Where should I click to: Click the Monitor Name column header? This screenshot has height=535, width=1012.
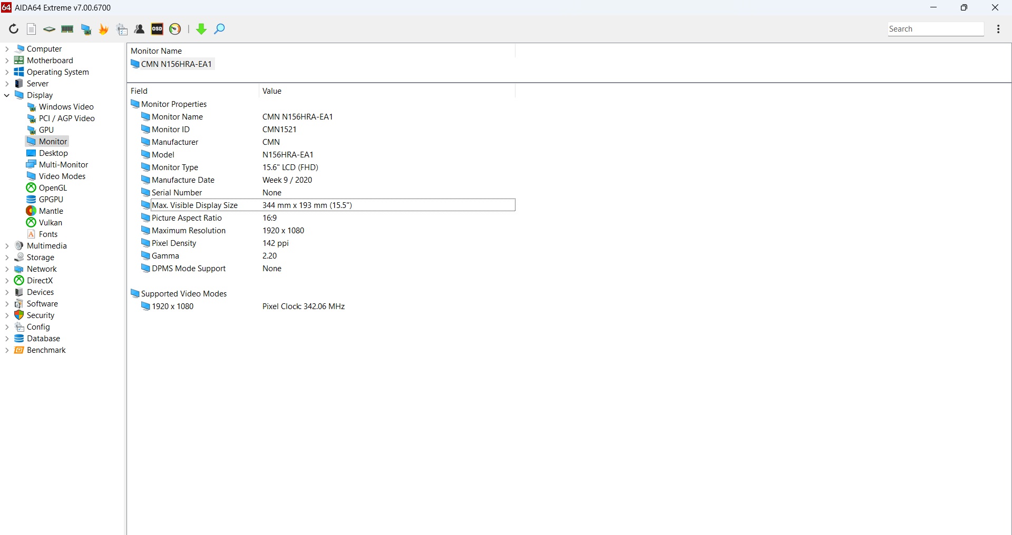pyautogui.click(x=321, y=51)
